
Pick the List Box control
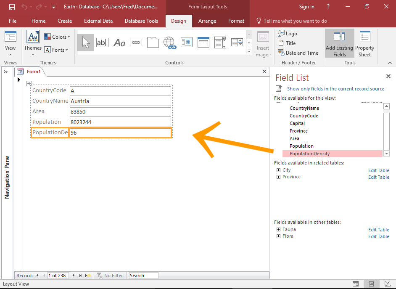point(237,42)
